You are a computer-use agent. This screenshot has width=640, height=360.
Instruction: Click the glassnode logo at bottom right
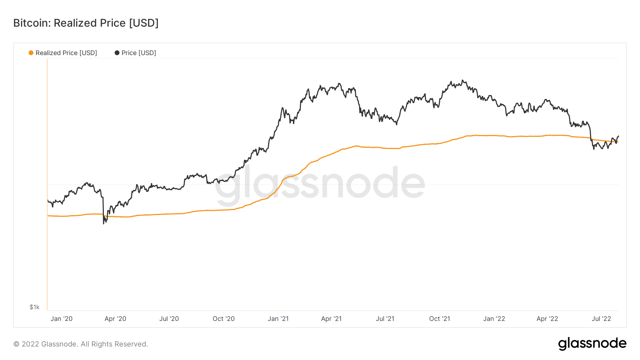(592, 344)
